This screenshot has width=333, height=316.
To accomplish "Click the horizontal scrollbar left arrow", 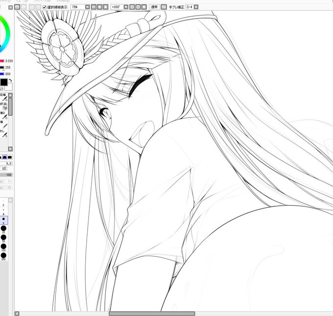I will [17, 314].
